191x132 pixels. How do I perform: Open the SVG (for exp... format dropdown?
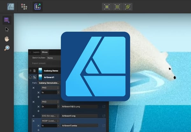pyautogui.click(x=50, y=116)
